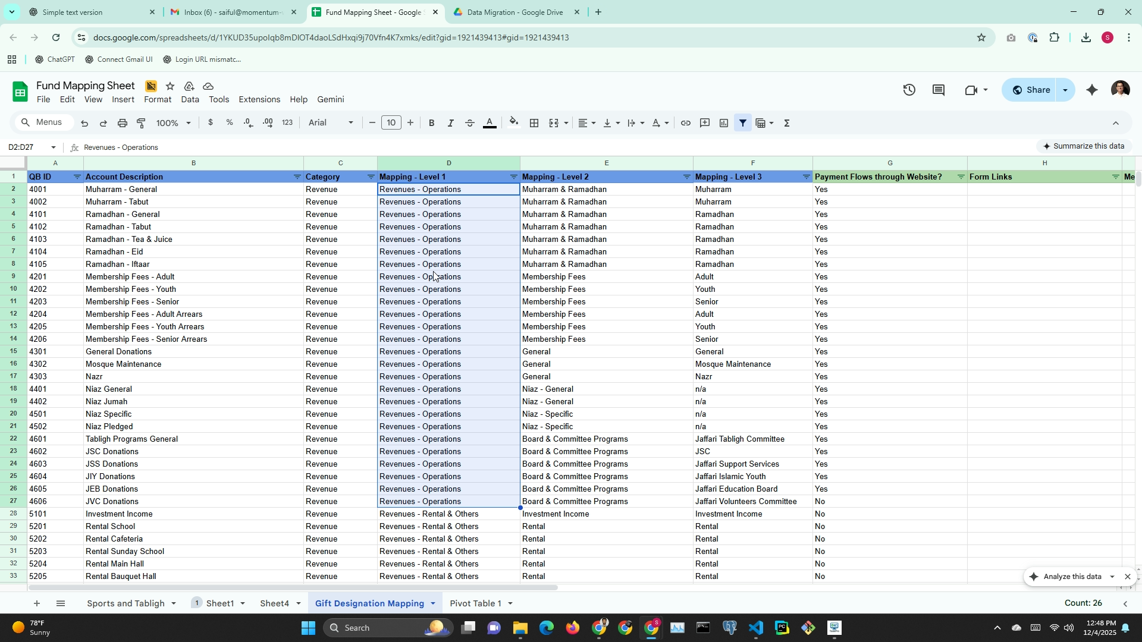
Task: Toggle italic formatting
Action: click(450, 123)
